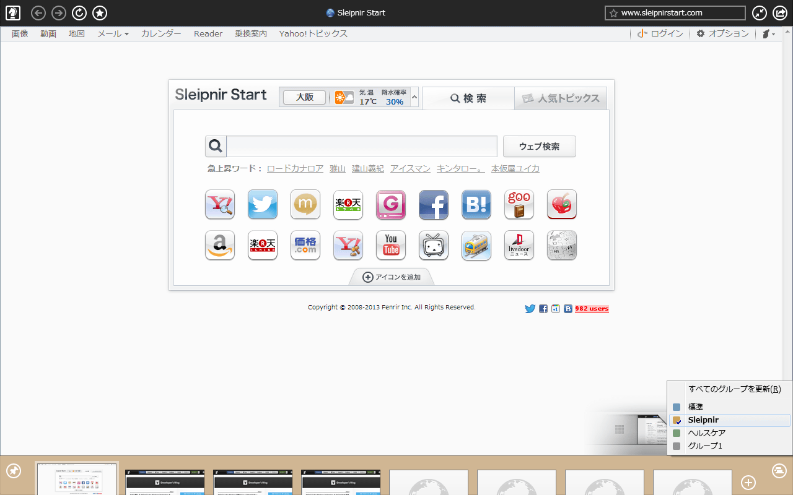Open Yahoo!トピックス bookmark

[x=313, y=34]
